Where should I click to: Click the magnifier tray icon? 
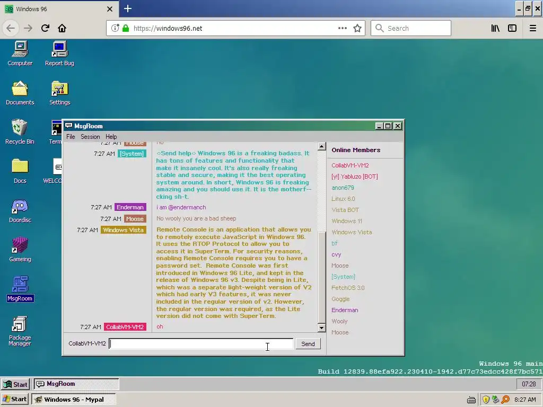(505, 400)
